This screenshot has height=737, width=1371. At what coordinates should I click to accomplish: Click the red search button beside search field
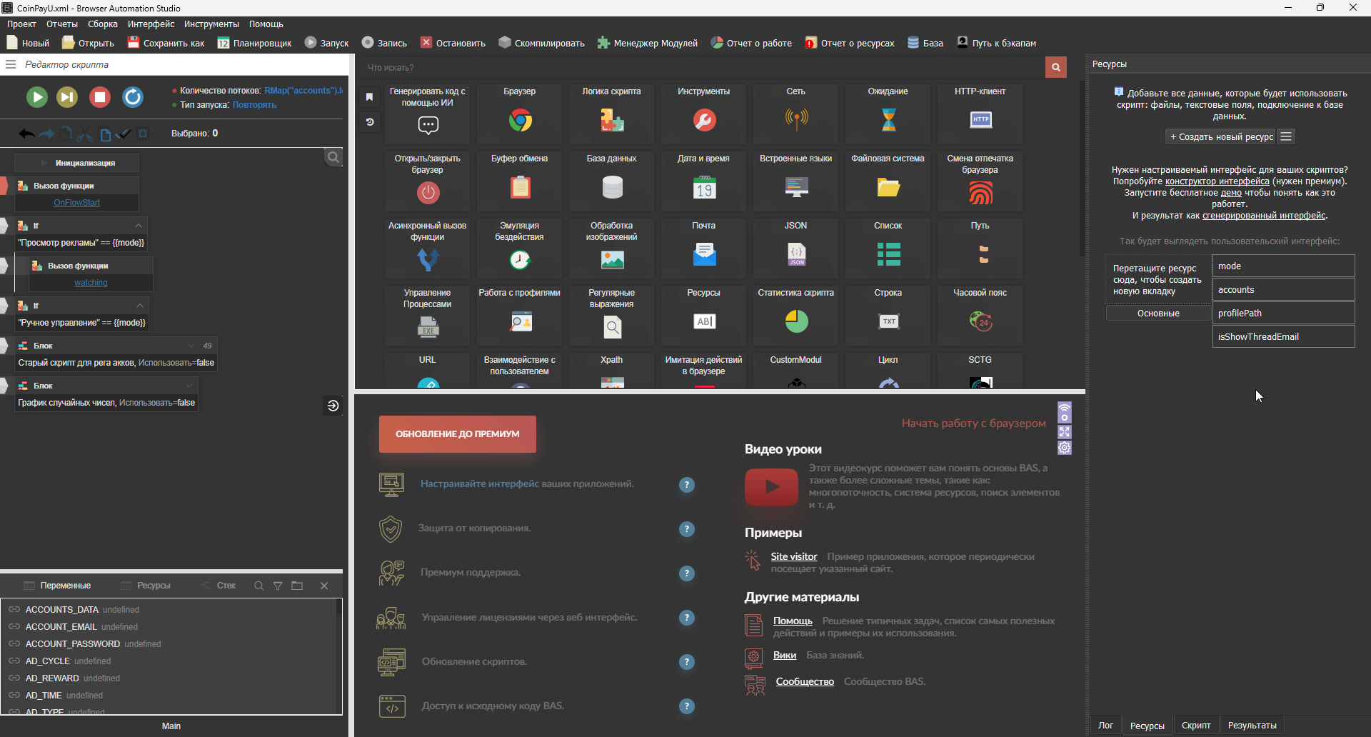click(1055, 67)
